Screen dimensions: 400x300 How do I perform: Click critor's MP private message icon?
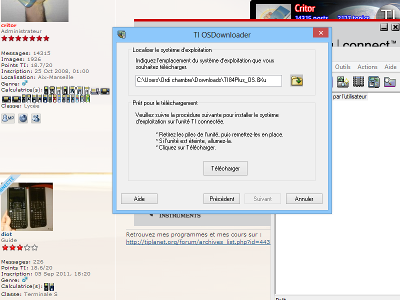[x=8, y=118]
